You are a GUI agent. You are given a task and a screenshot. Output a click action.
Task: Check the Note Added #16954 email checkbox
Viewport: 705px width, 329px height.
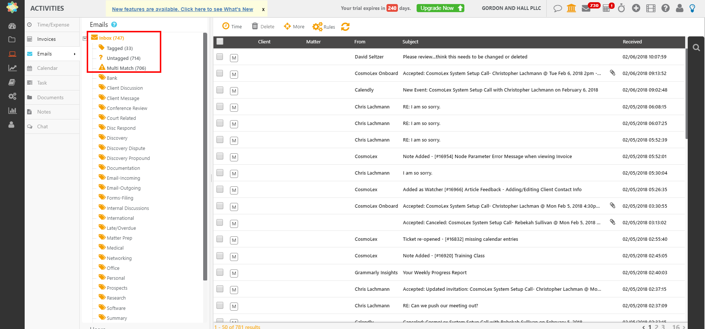(220, 156)
